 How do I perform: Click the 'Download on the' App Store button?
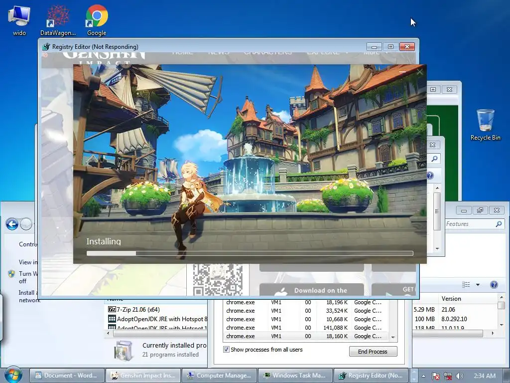point(312,290)
